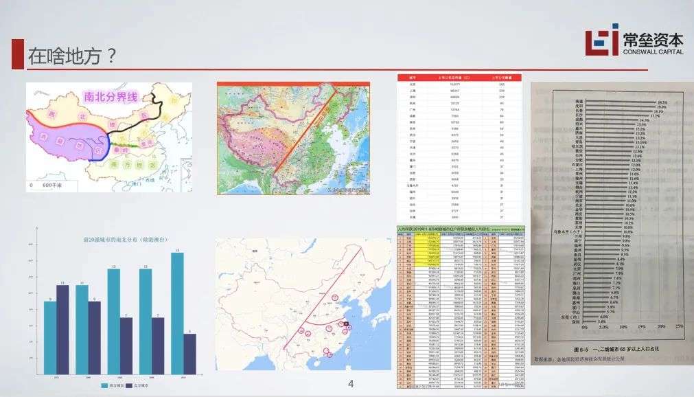Click the 0 600千米 map scale box

coord(51,185)
